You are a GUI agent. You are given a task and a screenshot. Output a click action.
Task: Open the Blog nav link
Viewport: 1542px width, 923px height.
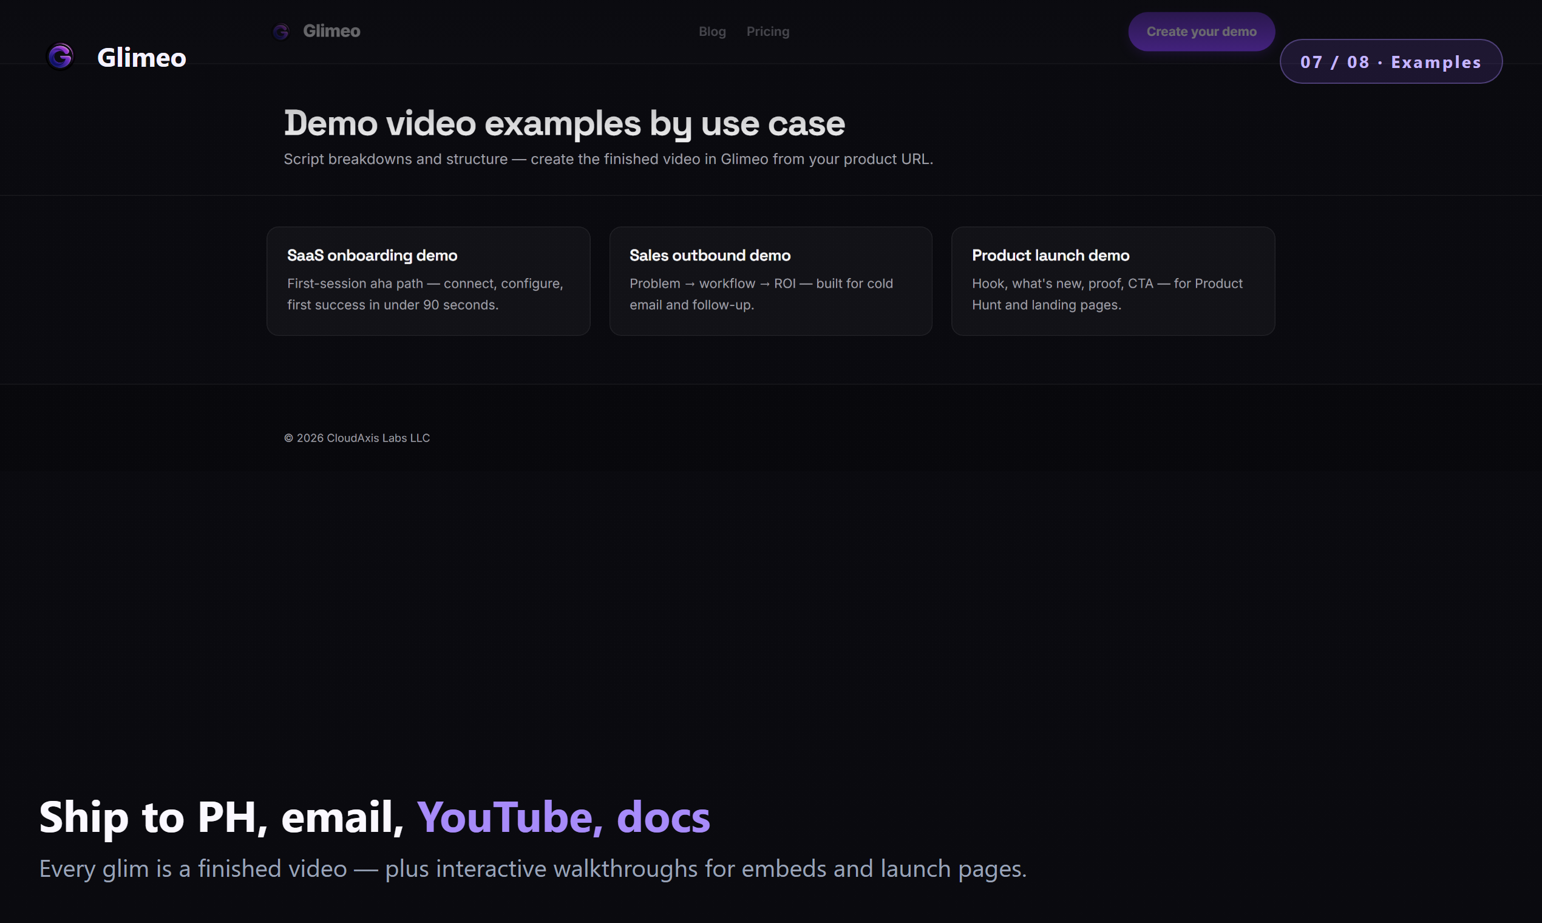pos(712,31)
